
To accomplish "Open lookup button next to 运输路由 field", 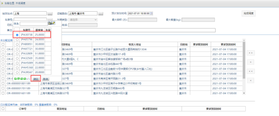I will click(x=101, y=13).
